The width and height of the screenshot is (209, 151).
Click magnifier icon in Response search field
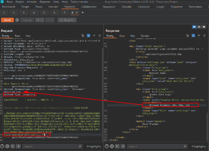coord(185,146)
